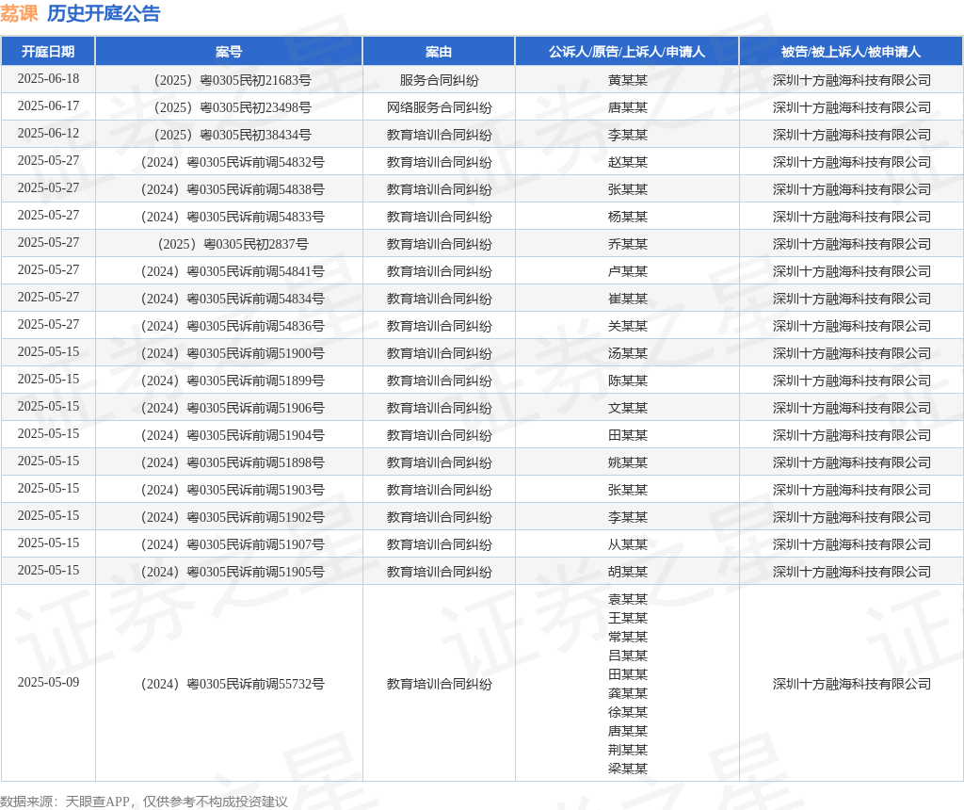The height and width of the screenshot is (810, 964).
Task: Click plaintiff 关某某
Action: pyautogui.click(x=628, y=326)
